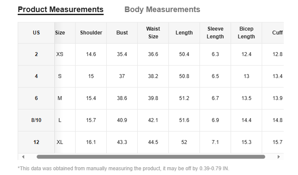Screen dimensions: 298x175
Task: Select the US size 8/10 row cell
Action: (36, 120)
